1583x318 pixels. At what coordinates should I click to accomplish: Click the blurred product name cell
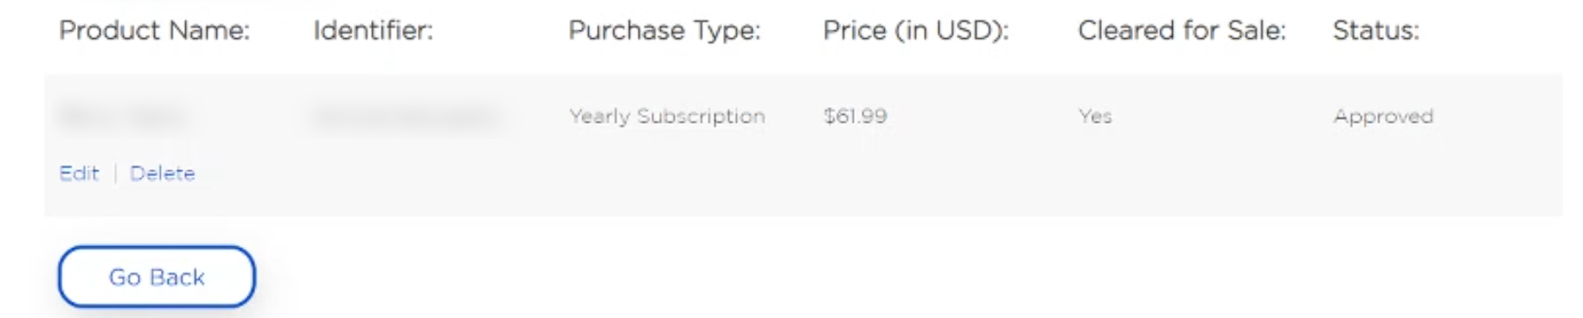tap(121, 116)
